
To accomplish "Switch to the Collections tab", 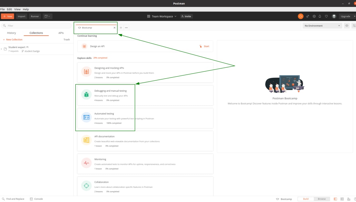I will coord(36,33).
